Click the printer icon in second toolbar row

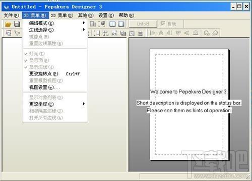(140, 33)
